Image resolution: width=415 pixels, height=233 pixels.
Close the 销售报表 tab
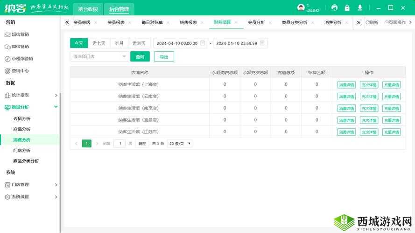(202, 23)
